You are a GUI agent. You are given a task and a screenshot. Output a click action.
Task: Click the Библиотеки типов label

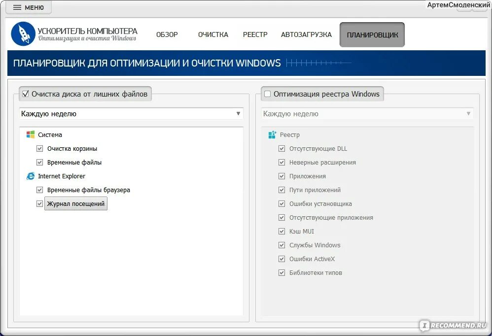click(x=316, y=272)
